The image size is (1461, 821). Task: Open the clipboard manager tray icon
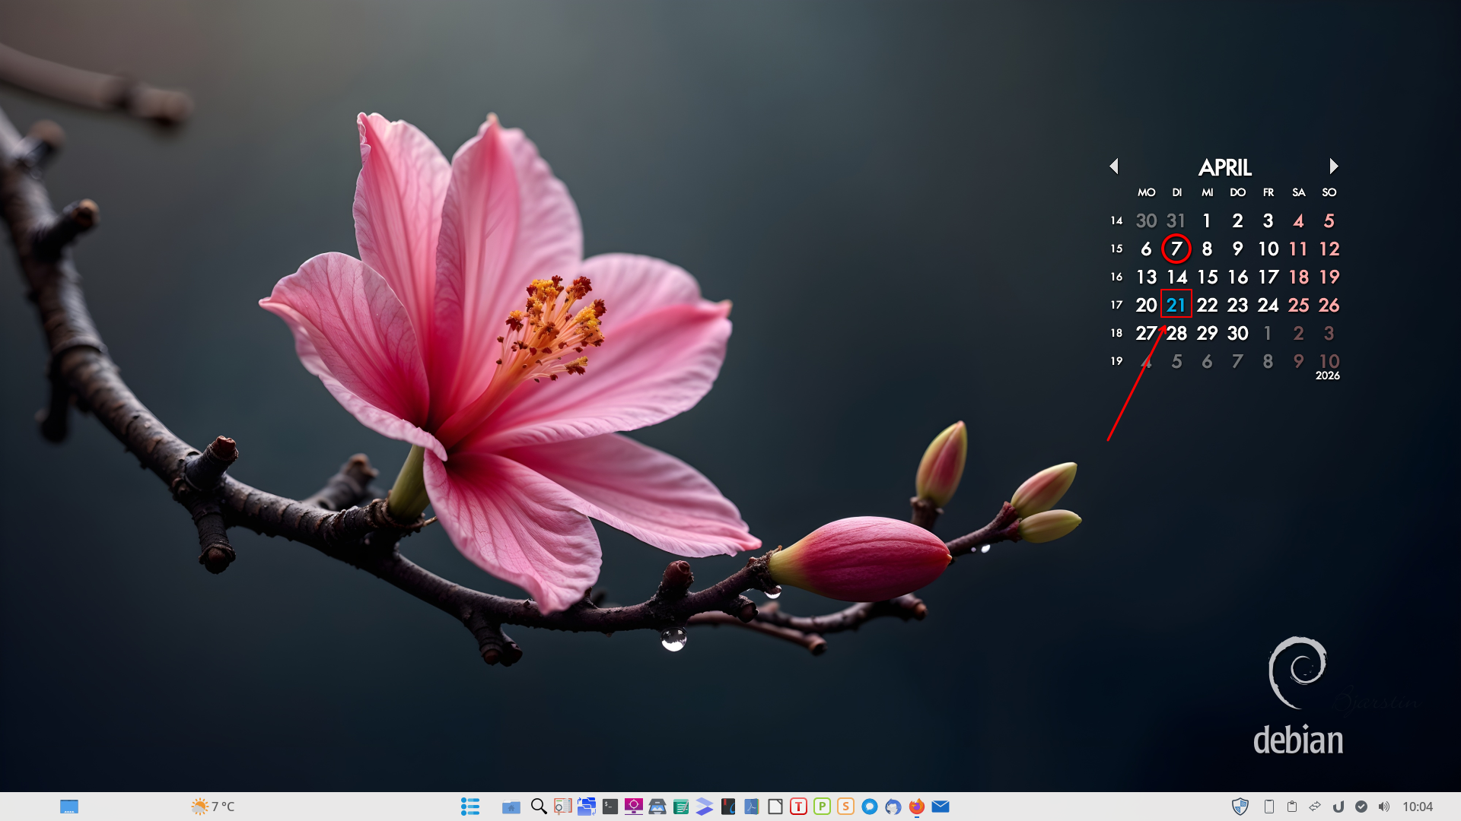[x=1292, y=807]
